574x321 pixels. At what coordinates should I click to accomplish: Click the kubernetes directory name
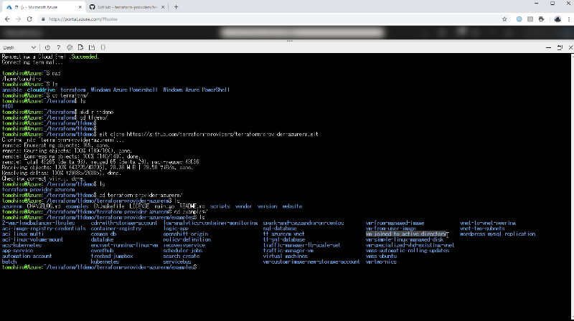point(105,262)
